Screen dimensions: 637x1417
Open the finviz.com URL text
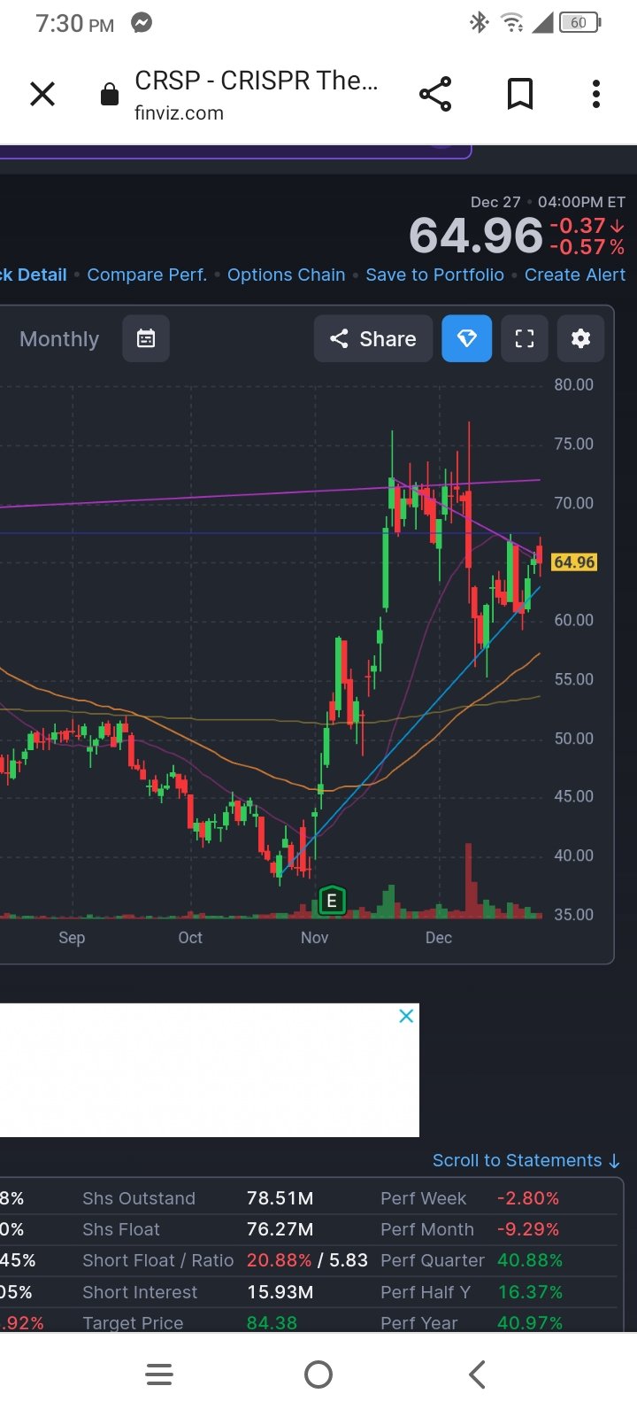click(x=179, y=113)
